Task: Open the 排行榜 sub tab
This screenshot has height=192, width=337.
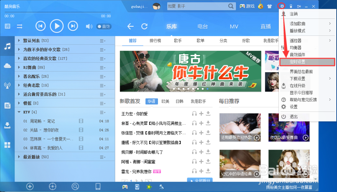Action: (155, 41)
